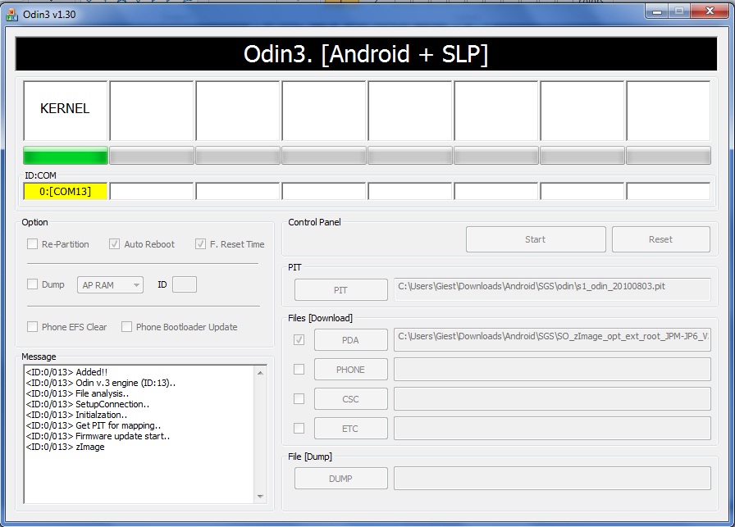Click the 'Initialzation..' log line
Image resolution: width=735 pixels, height=527 pixels.
[76, 415]
